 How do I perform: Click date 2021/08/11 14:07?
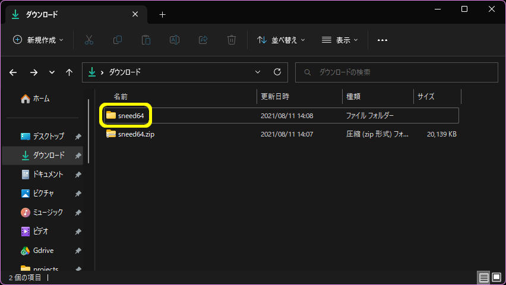click(x=287, y=134)
